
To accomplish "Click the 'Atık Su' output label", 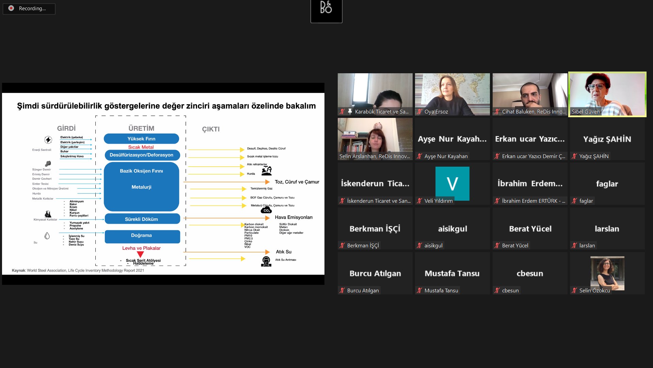I will coord(284,252).
